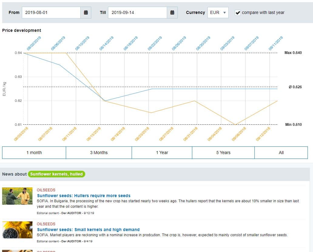Image resolution: width=313 pixels, height=252 pixels.
Task: Click the 08/31/2018 bottom axis label
Action: (x=190, y=134)
